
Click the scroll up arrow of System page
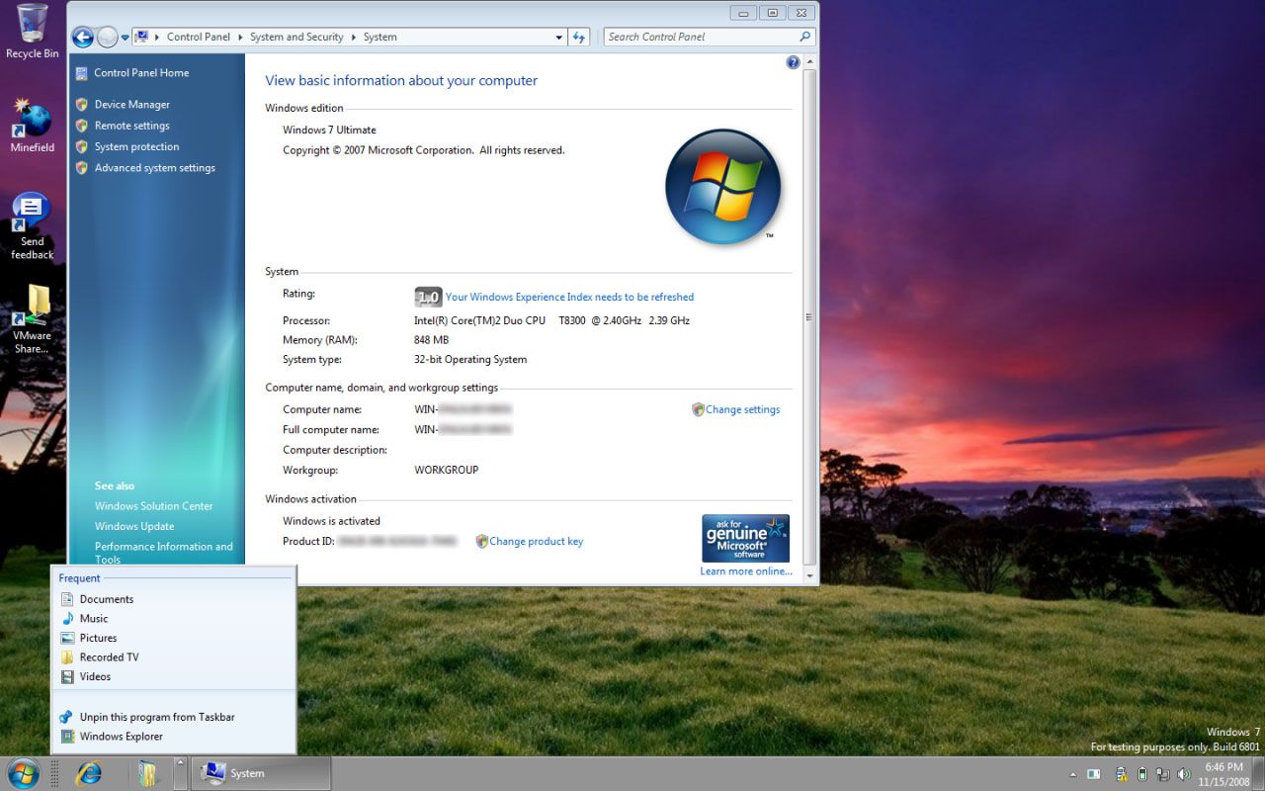point(810,62)
